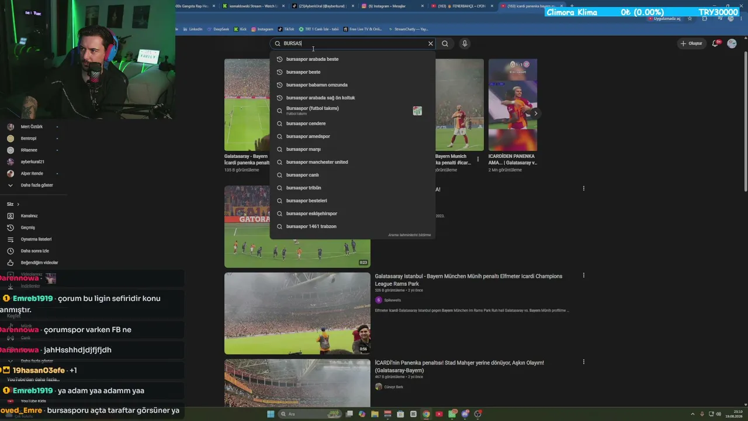Open options menu for Elfmeter Icardi video

point(583,275)
